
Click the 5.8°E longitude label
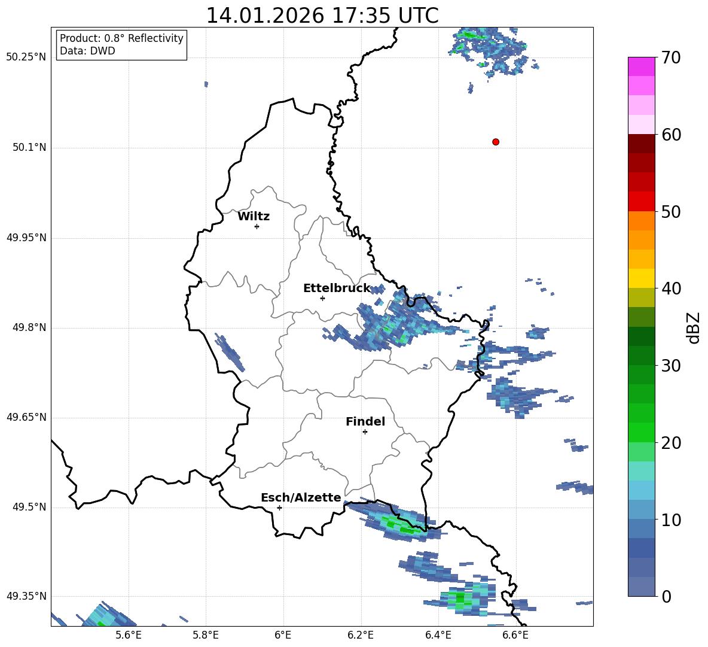[x=206, y=635]
